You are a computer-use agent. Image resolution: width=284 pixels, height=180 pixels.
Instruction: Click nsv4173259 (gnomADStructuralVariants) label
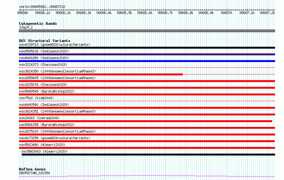(x=55, y=138)
